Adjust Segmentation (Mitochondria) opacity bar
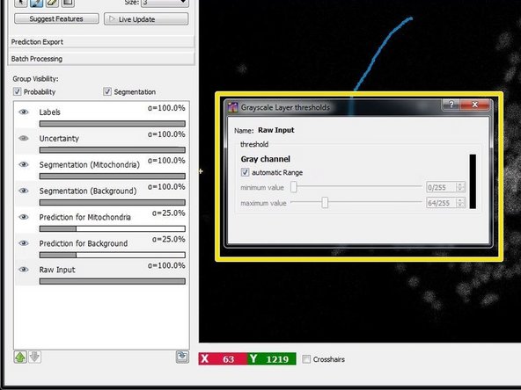The width and height of the screenshot is (521, 390). pos(113,176)
